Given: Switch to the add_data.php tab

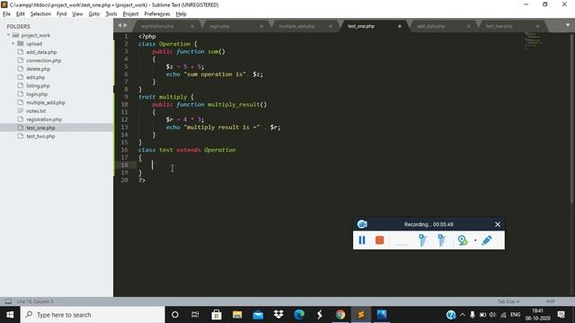Looking at the screenshot, I should [x=431, y=26].
